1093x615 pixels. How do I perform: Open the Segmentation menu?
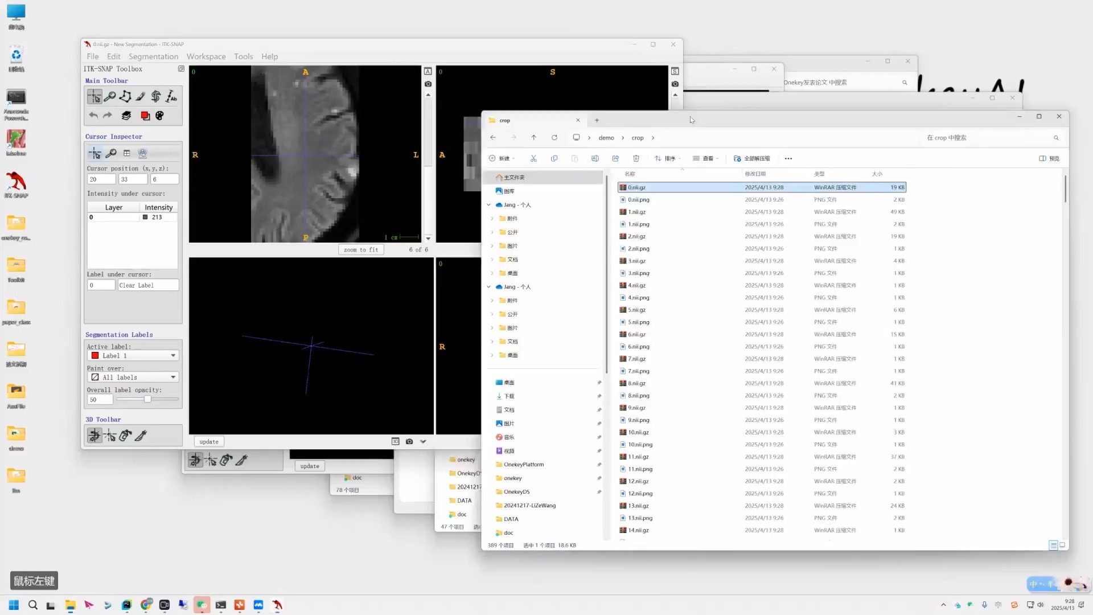click(153, 56)
